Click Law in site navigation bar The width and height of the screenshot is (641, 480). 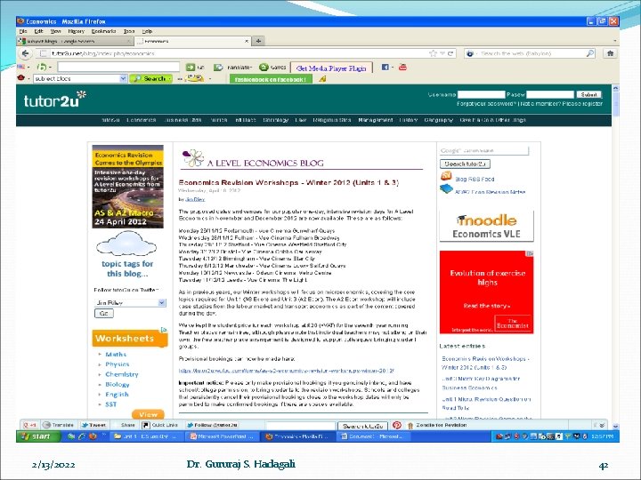tap(301, 120)
